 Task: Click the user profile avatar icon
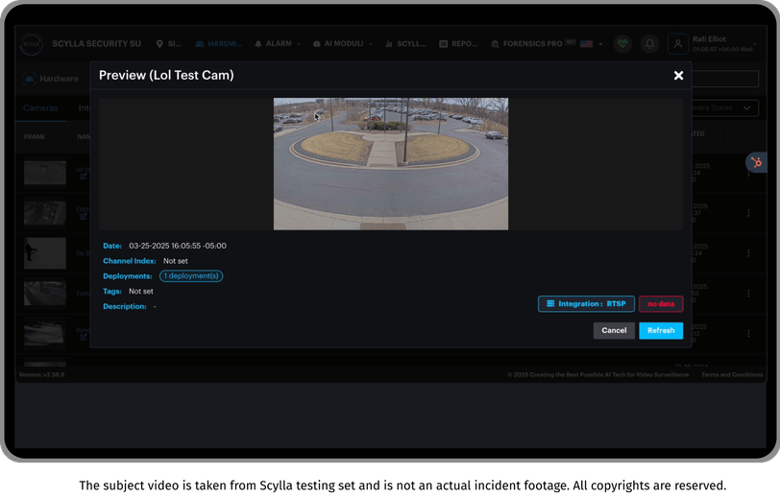pos(677,44)
